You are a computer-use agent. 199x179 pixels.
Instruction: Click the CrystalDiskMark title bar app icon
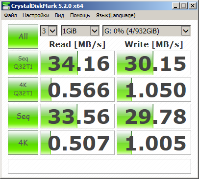coord(6,6)
